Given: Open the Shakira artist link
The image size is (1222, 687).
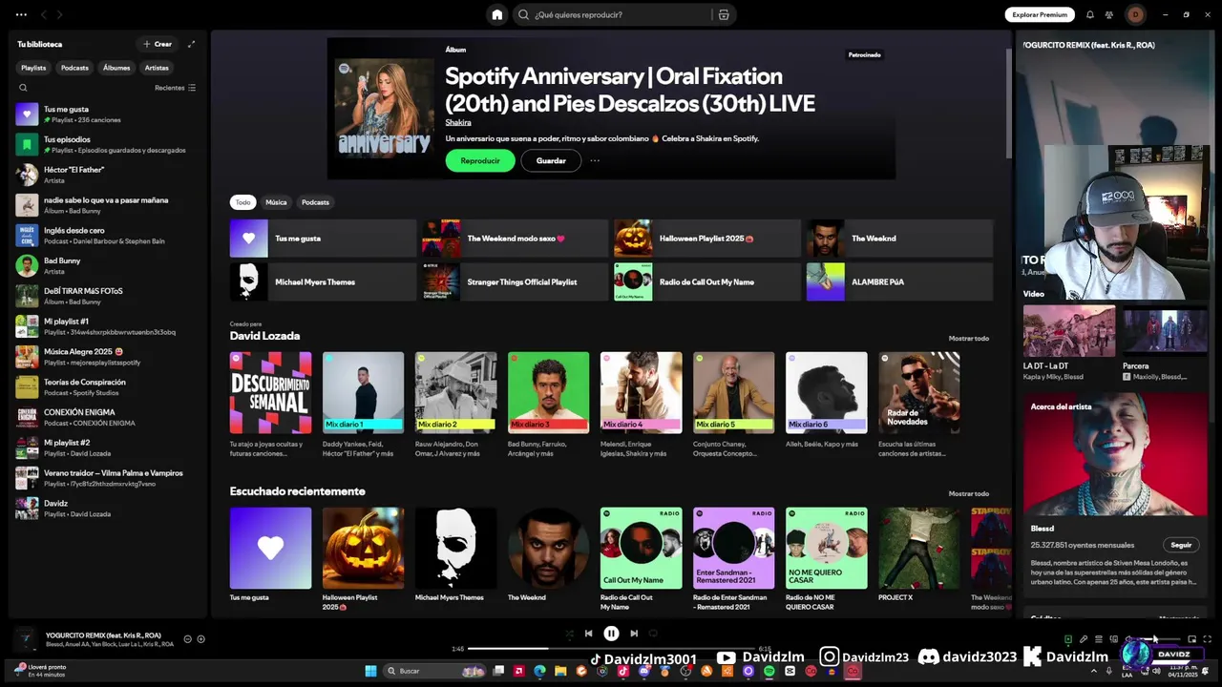Looking at the screenshot, I should pos(458,122).
